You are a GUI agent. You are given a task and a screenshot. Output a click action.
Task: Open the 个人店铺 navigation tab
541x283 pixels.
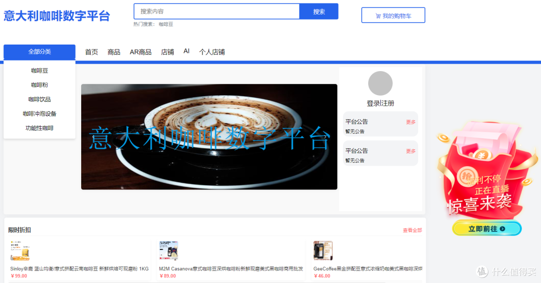pos(212,52)
